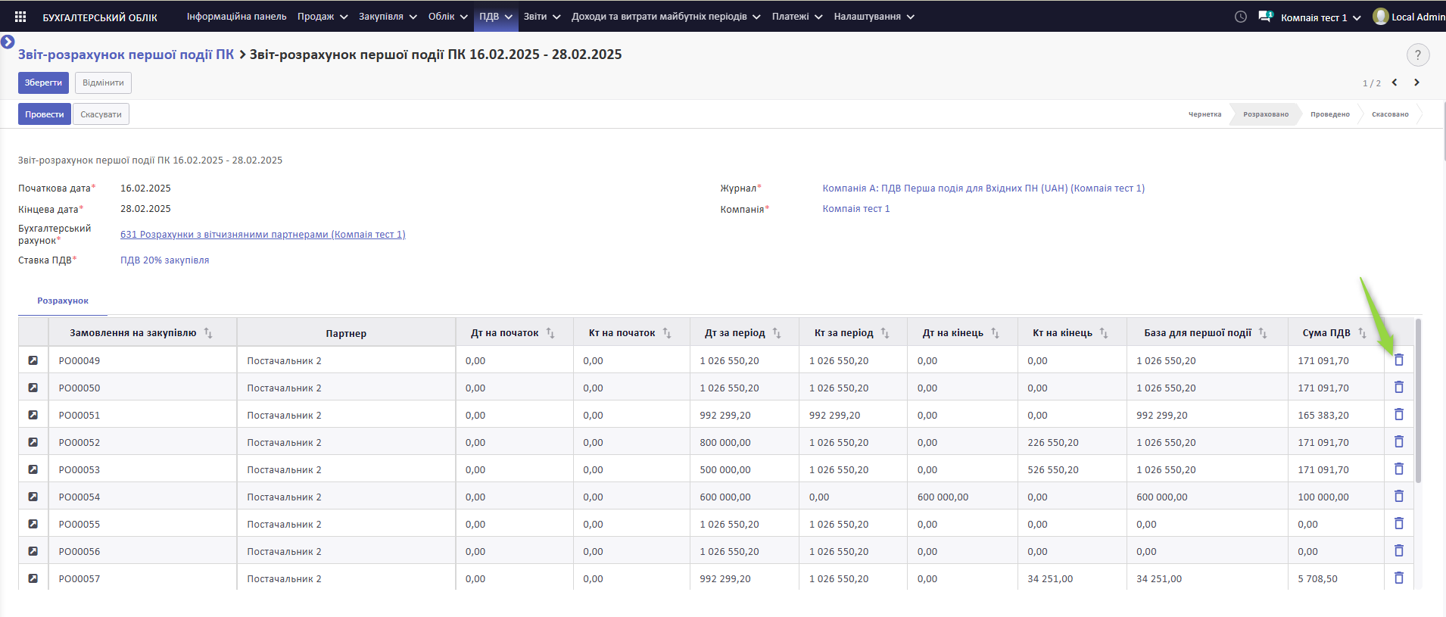
Task: Go to previous record arrow
Action: pyautogui.click(x=1395, y=83)
